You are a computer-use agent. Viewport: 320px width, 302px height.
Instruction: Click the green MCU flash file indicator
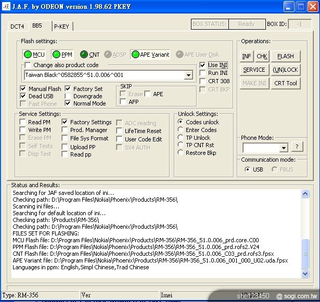[x=28, y=55]
